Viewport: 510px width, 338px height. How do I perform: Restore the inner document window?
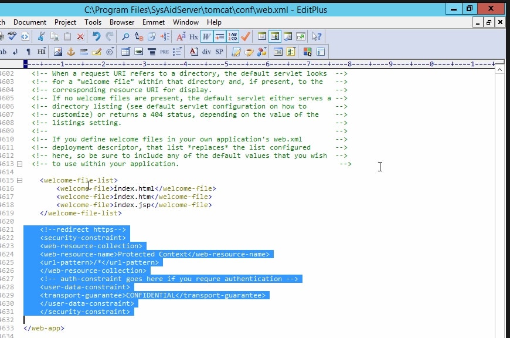pyautogui.click(x=488, y=22)
